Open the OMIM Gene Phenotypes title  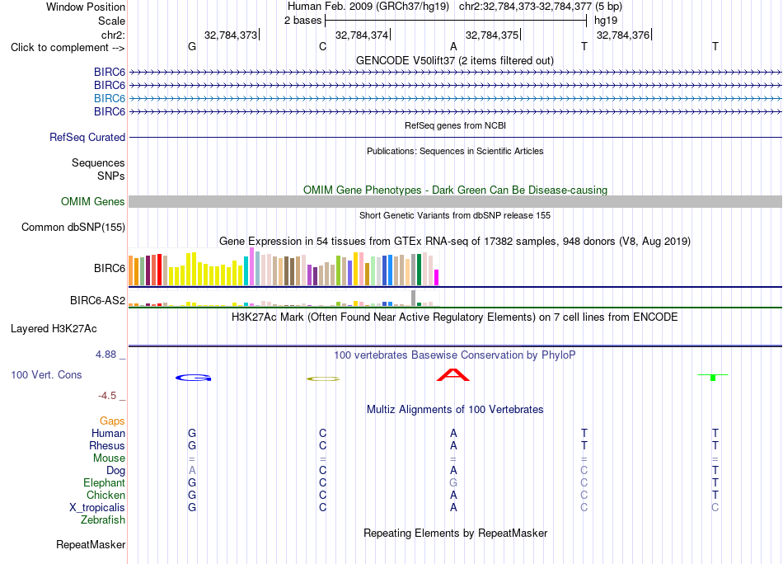coord(456,190)
